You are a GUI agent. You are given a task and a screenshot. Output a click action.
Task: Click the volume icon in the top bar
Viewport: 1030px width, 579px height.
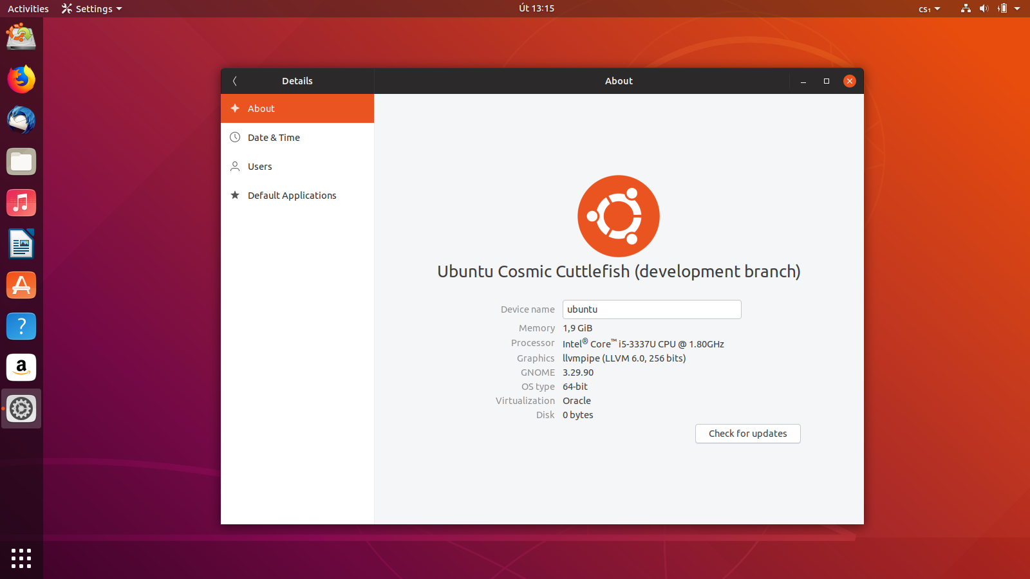coord(984,8)
